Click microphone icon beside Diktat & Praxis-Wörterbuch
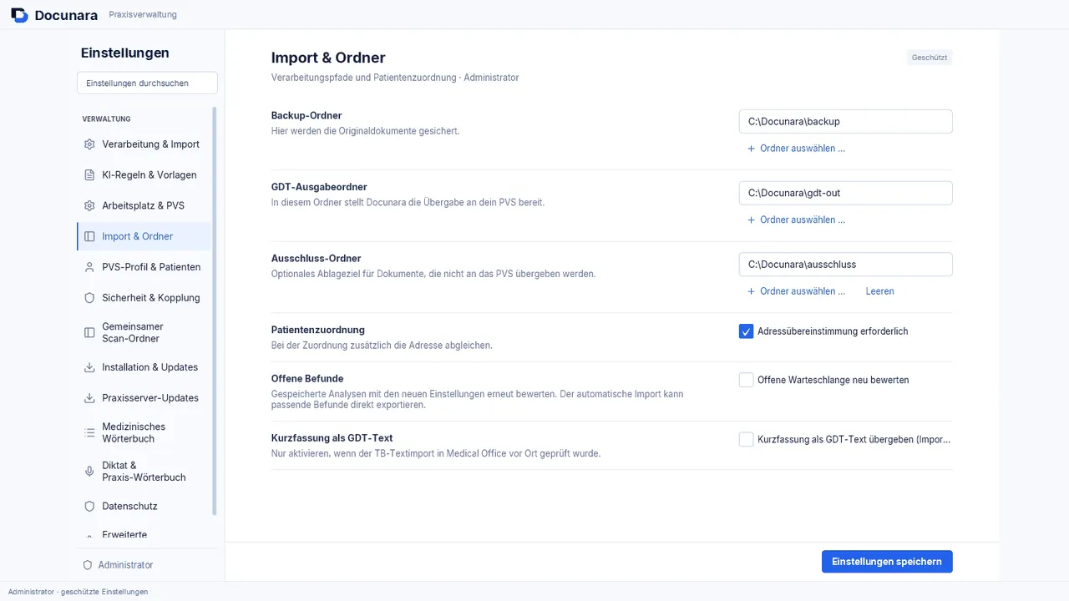This screenshot has height=601, width=1069. click(x=89, y=472)
